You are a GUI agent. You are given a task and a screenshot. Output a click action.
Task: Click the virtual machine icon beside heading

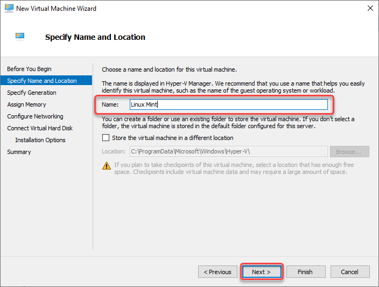pyautogui.click(x=20, y=36)
